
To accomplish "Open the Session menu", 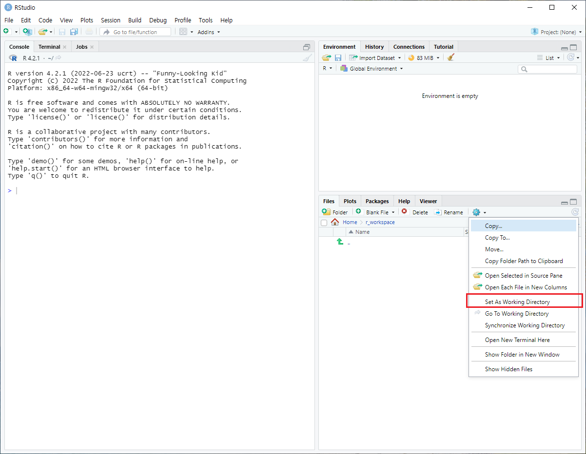I will pyautogui.click(x=111, y=20).
